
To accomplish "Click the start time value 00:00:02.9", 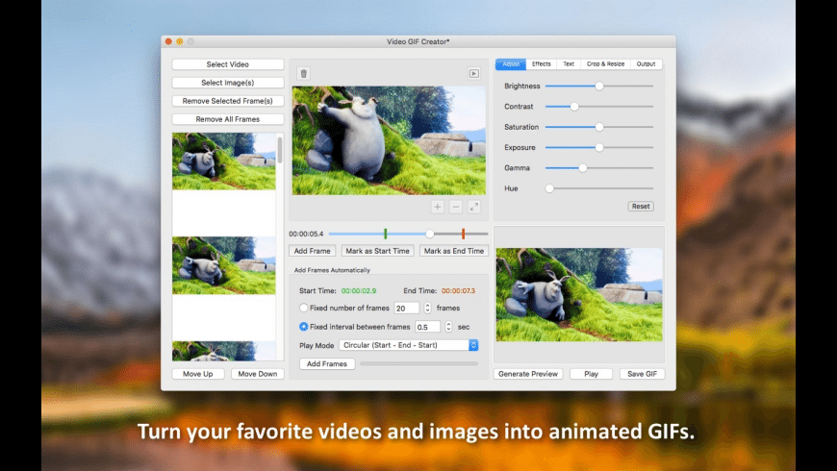I will (359, 290).
